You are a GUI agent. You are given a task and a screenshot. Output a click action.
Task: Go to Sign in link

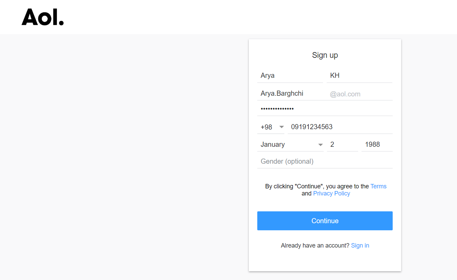pos(360,246)
